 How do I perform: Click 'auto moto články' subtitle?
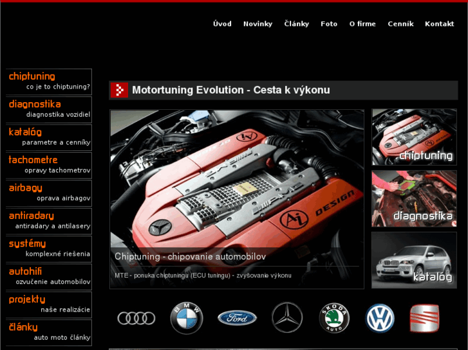[62, 338]
